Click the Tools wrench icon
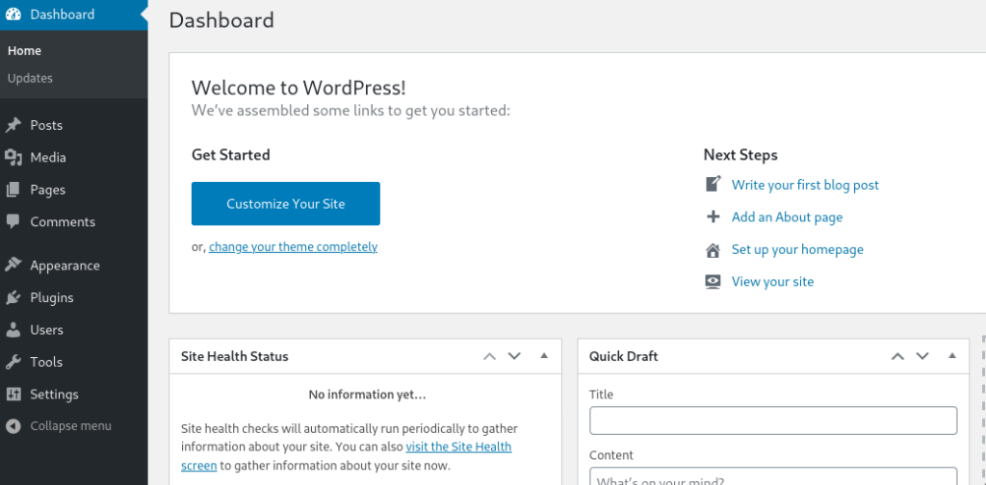 [x=13, y=361]
